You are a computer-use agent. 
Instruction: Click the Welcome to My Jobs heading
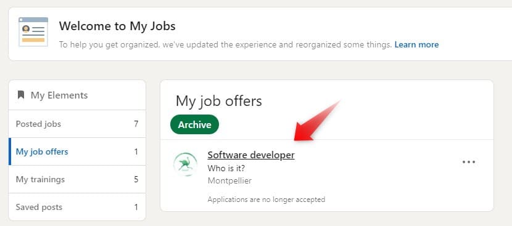[x=117, y=26]
